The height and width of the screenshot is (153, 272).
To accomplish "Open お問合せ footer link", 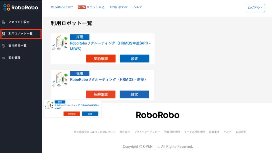I will coord(241,132).
